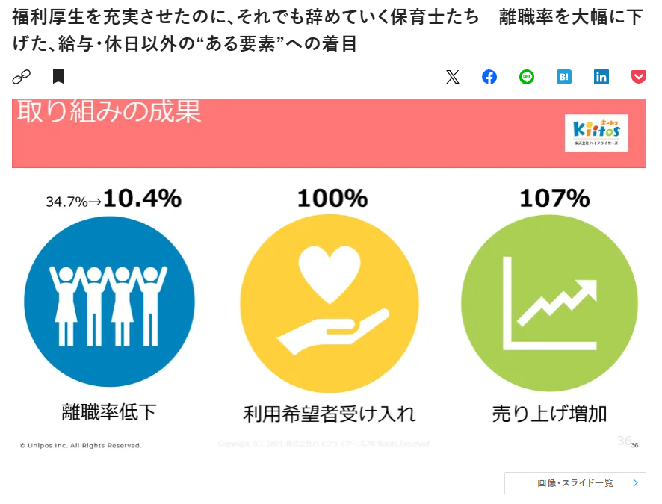Click the 利用希望者受け入れ caption
This screenshot has height=504, width=662.
click(x=330, y=414)
